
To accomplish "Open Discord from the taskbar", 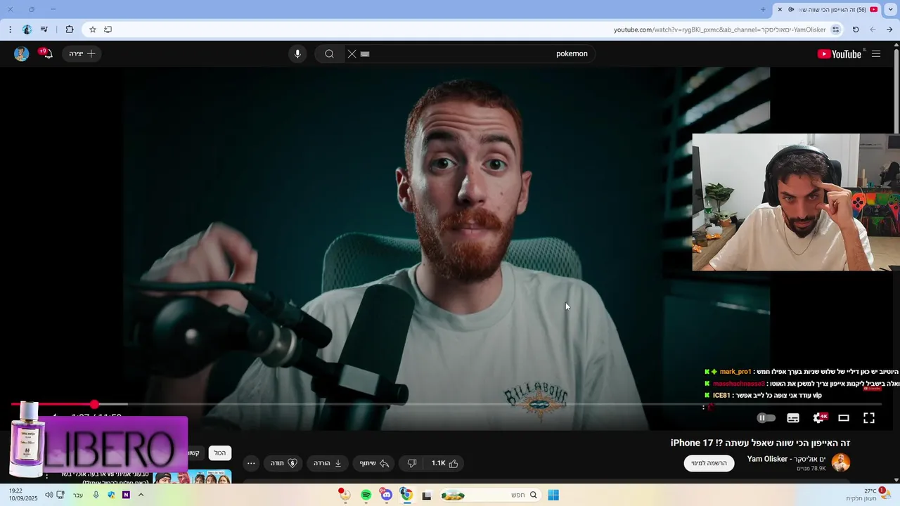I will click(x=386, y=495).
